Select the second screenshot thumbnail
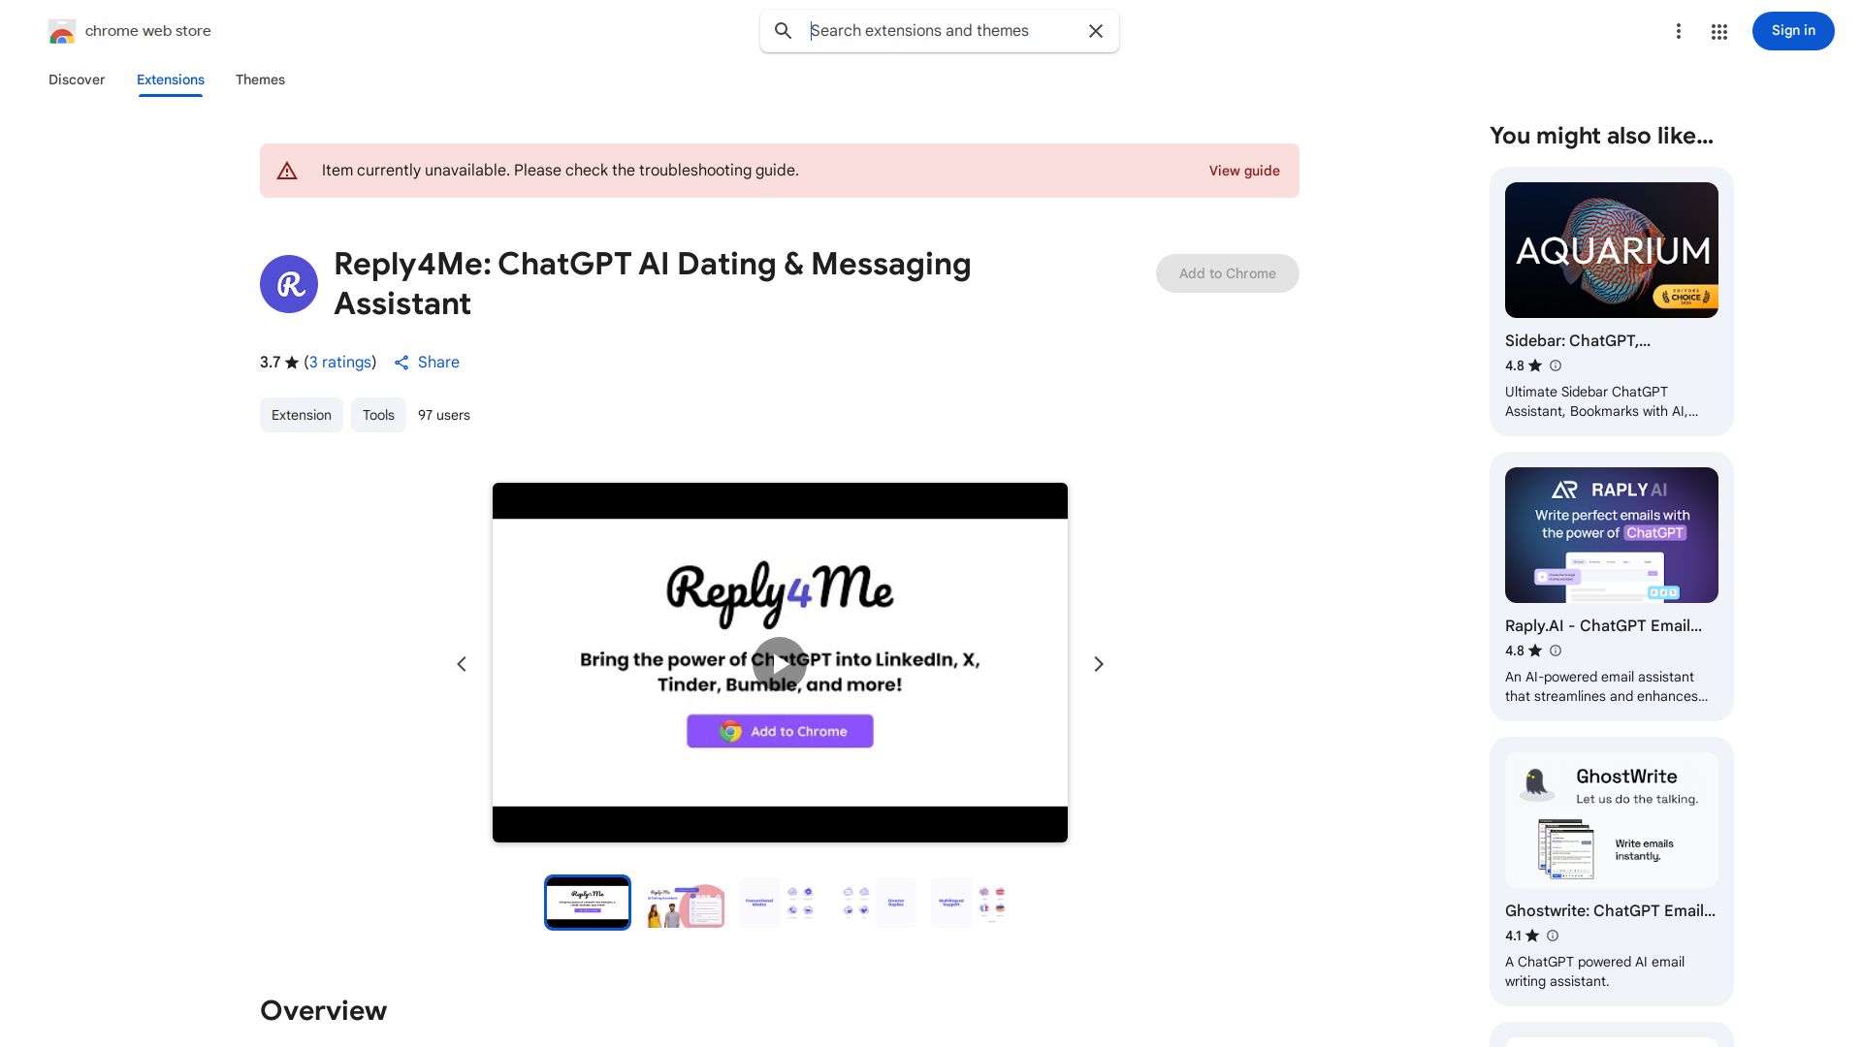 click(685, 904)
